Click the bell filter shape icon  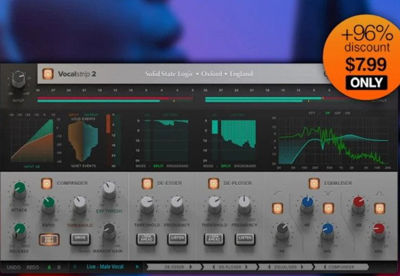pyautogui.click(x=379, y=194)
